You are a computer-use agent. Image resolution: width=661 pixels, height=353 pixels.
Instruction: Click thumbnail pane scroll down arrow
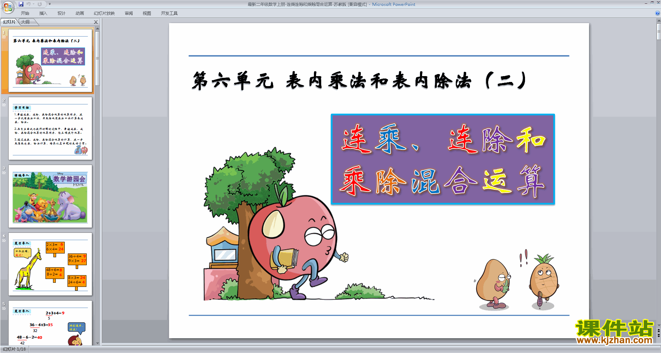[97, 343]
